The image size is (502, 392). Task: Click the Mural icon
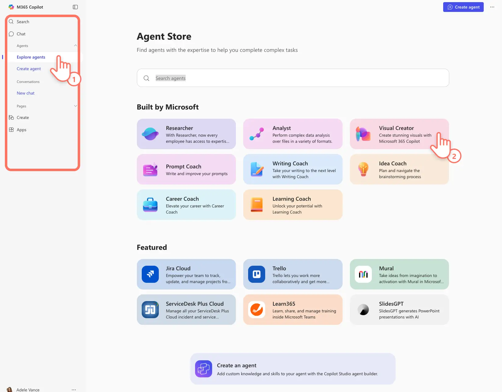click(x=363, y=274)
